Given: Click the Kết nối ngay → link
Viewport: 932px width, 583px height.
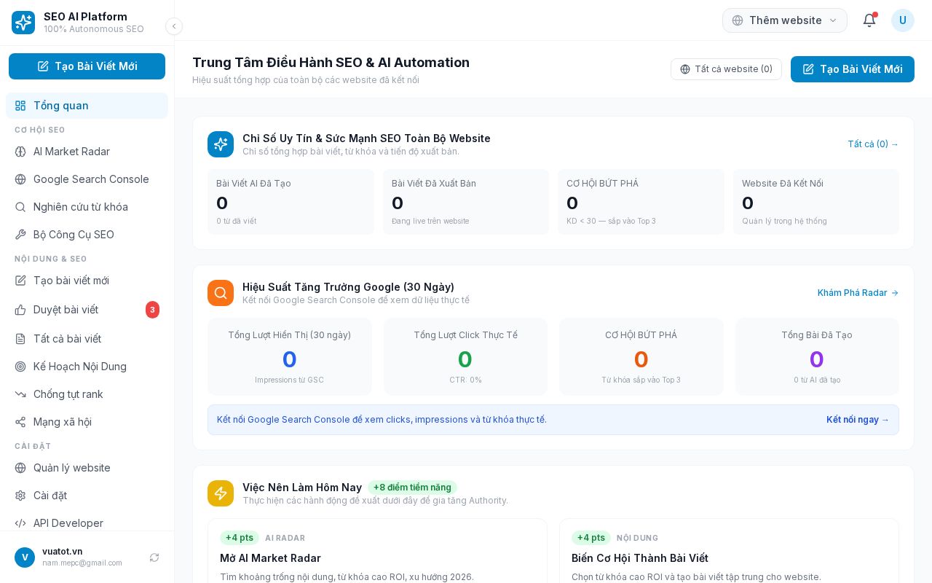Looking at the screenshot, I should [x=858, y=420].
